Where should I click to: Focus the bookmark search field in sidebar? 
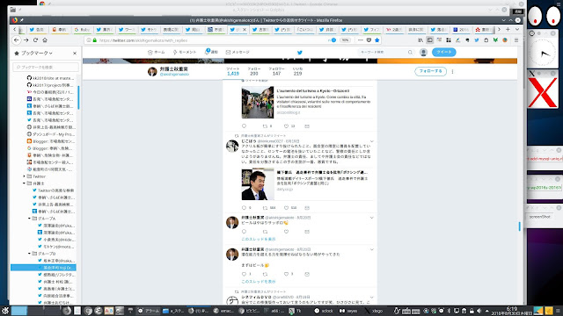(46, 67)
